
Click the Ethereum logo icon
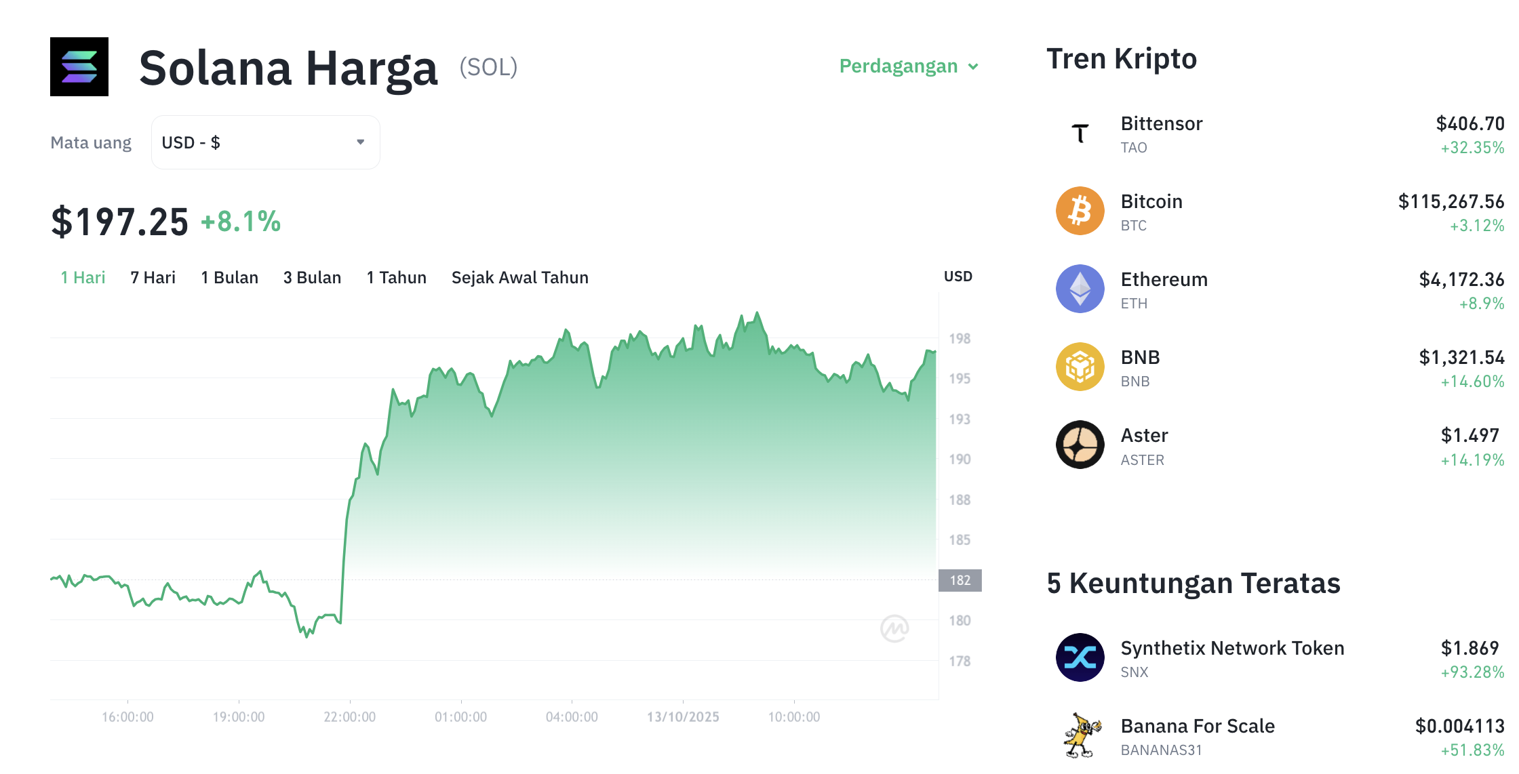click(x=1080, y=289)
